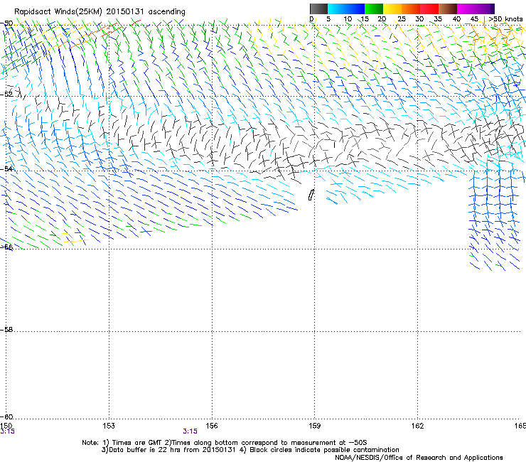
Task: Click the -52 latitude axis label
Action: click(x=6, y=95)
